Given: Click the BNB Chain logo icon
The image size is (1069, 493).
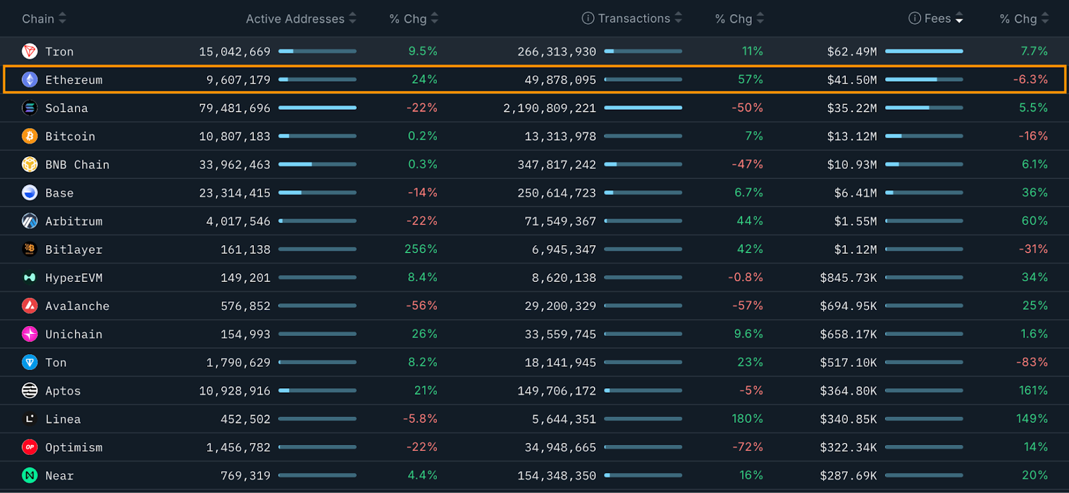Looking at the screenshot, I should click(x=29, y=164).
